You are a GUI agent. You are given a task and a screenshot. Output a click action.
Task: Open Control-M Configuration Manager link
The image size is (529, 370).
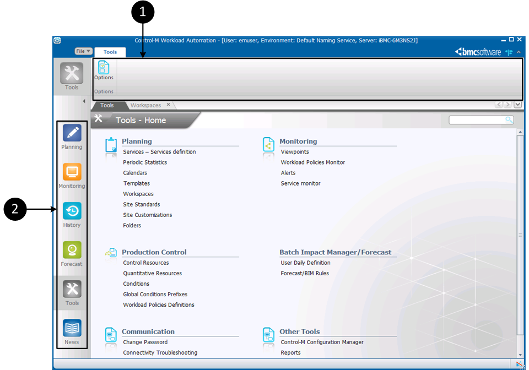pyautogui.click(x=322, y=342)
